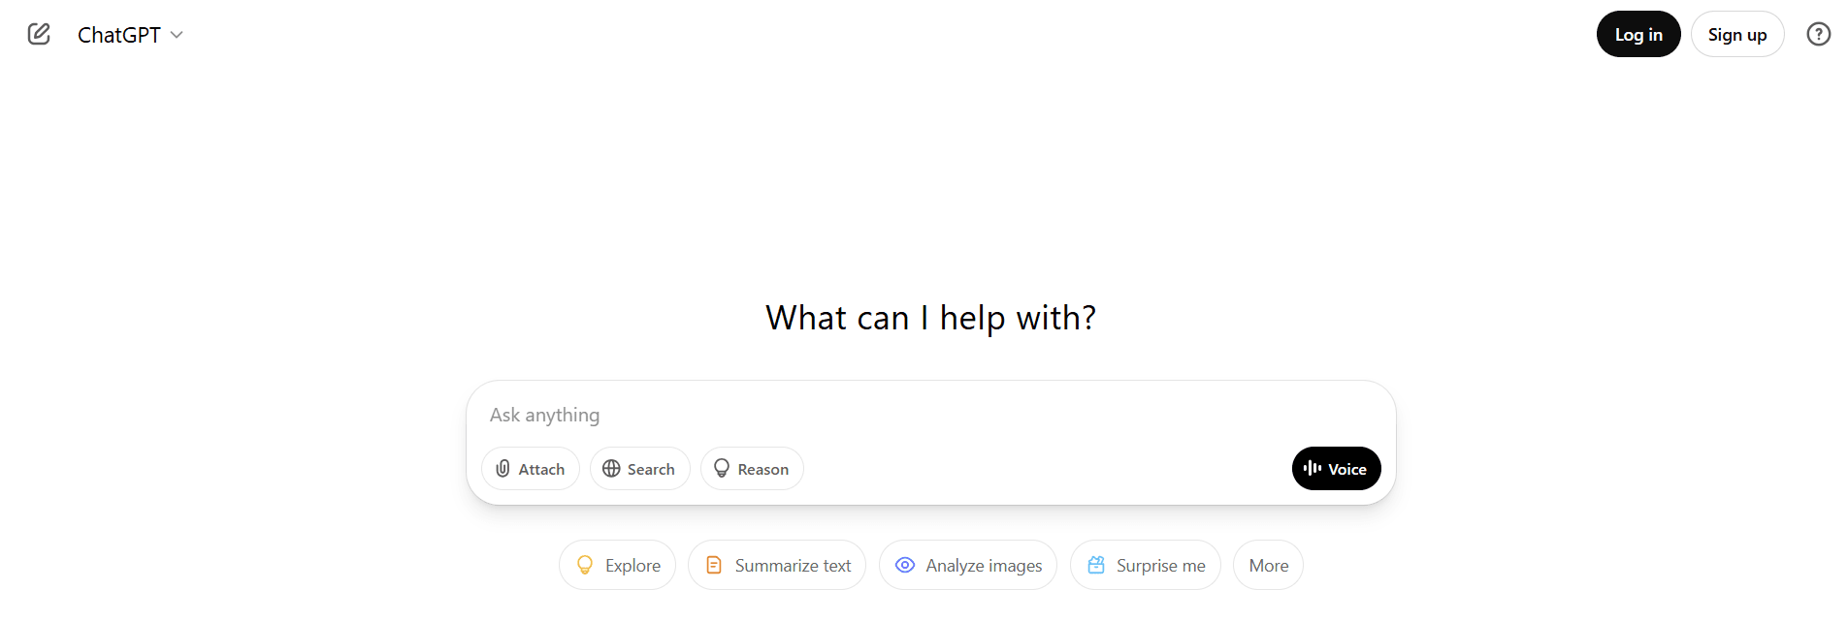Click Log in

click(x=1637, y=33)
